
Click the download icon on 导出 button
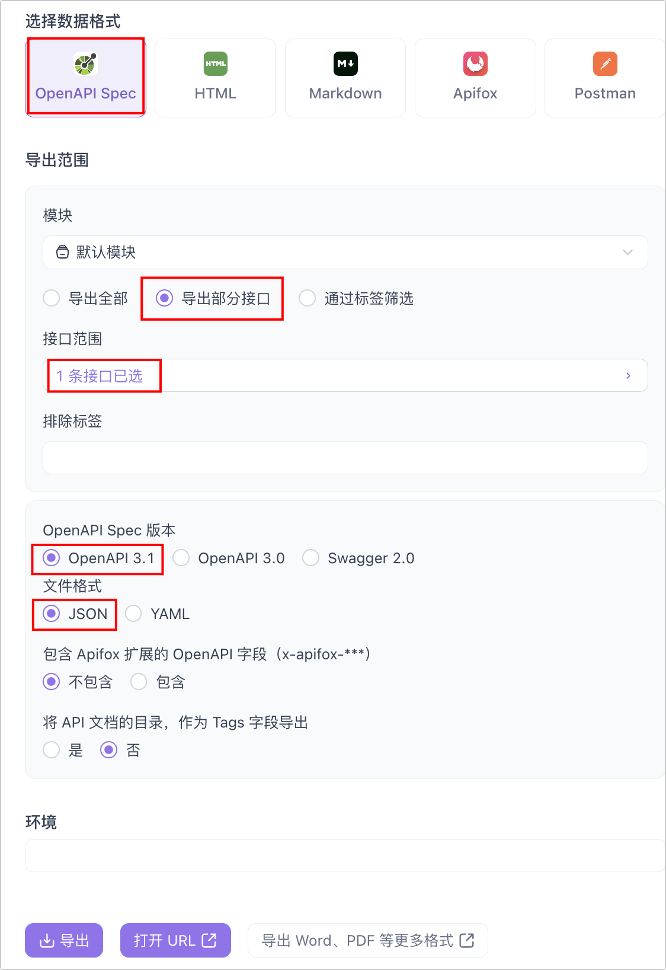tap(47, 940)
